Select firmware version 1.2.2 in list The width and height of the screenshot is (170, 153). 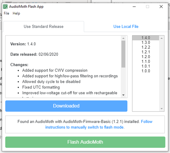(x=146, y=47)
